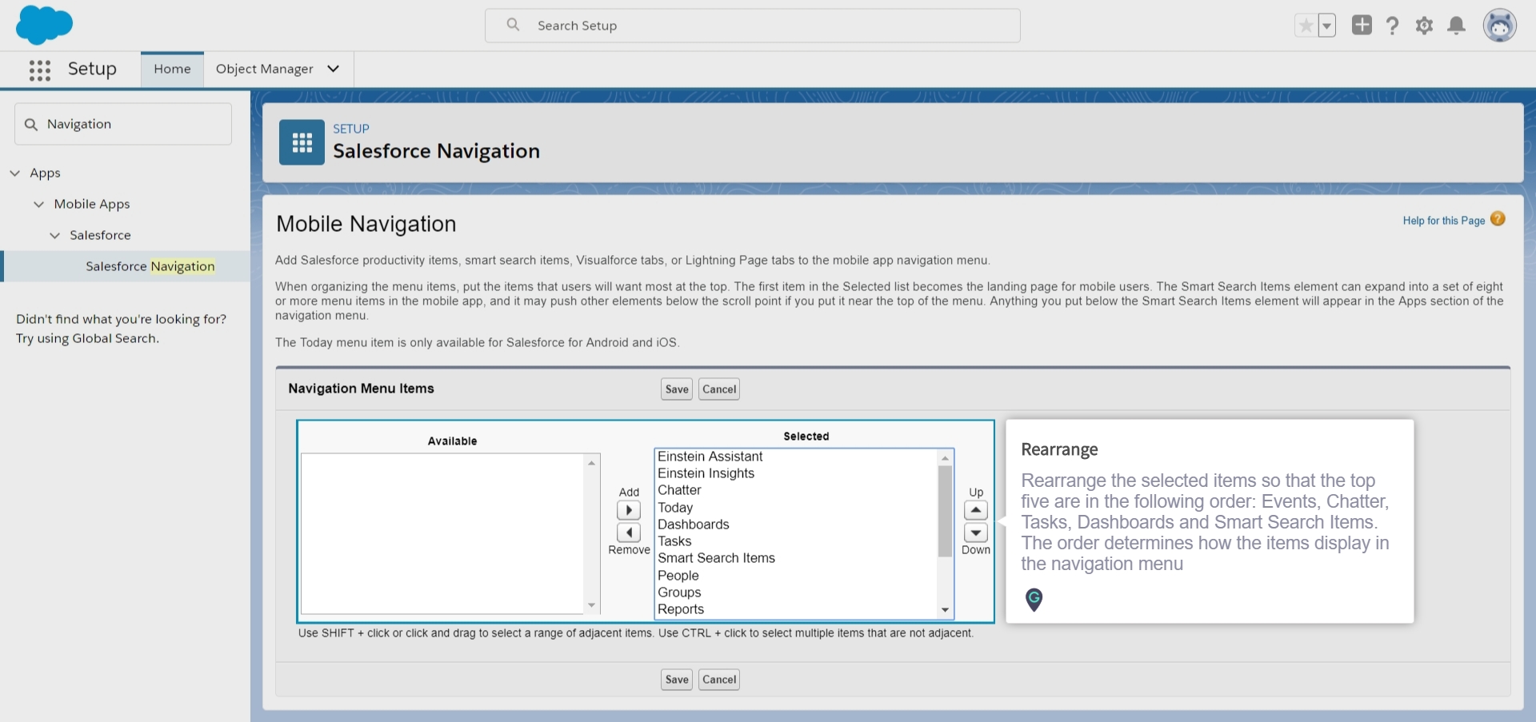Viewport: 1536px width, 722px height.
Task: Select Reports in Selected list
Action: [681, 609]
